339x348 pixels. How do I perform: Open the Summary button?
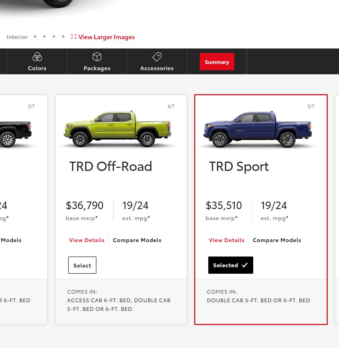click(217, 62)
